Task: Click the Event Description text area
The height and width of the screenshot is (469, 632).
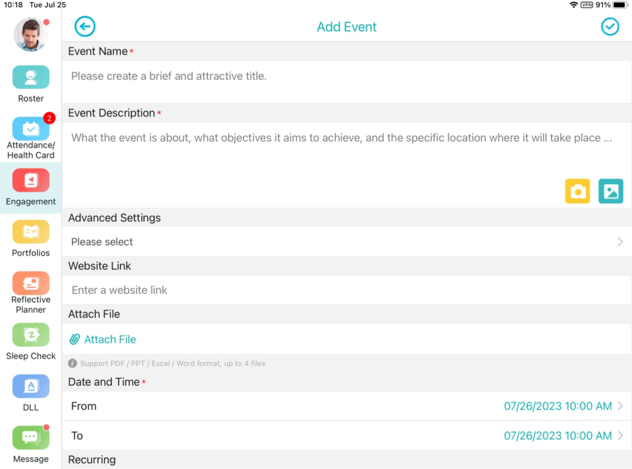Action: coord(347,165)
